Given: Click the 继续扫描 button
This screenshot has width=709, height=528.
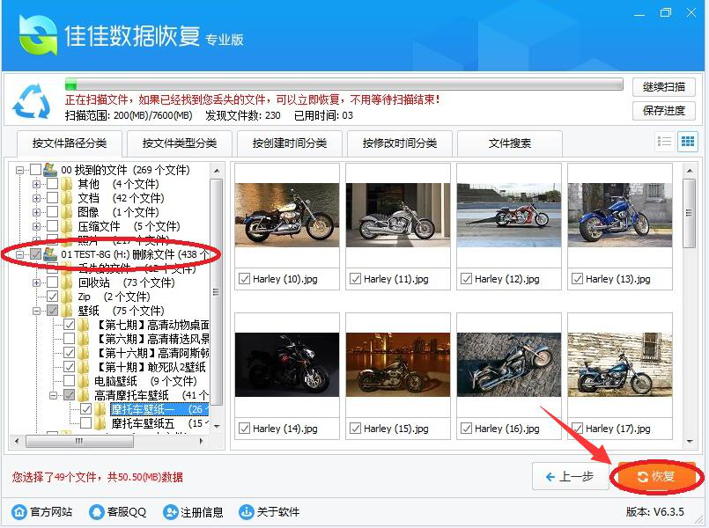Looking at the screenshot, I should tap(663, 86).
